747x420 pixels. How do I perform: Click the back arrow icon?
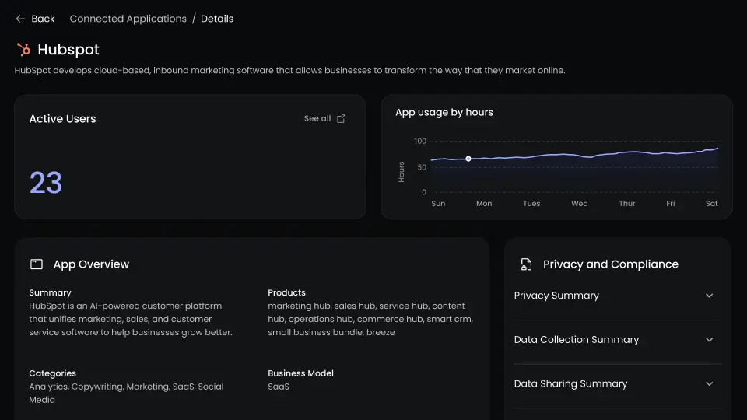pos(20,19)
